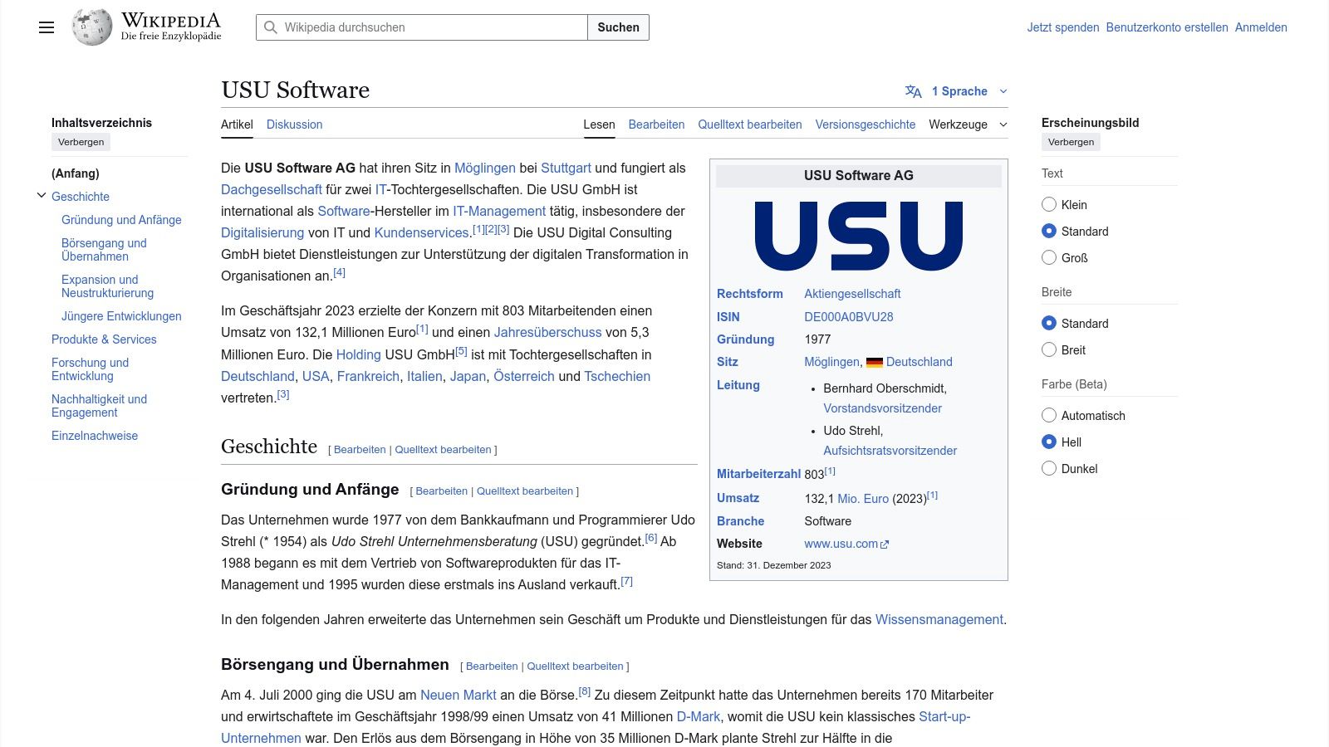This screenshot has width=1329, height=747.
Task: Switch to the Artikel tab
Action: point(237,124)
